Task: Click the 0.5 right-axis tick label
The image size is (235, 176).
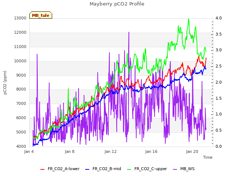Action: [x=219, y=131]
